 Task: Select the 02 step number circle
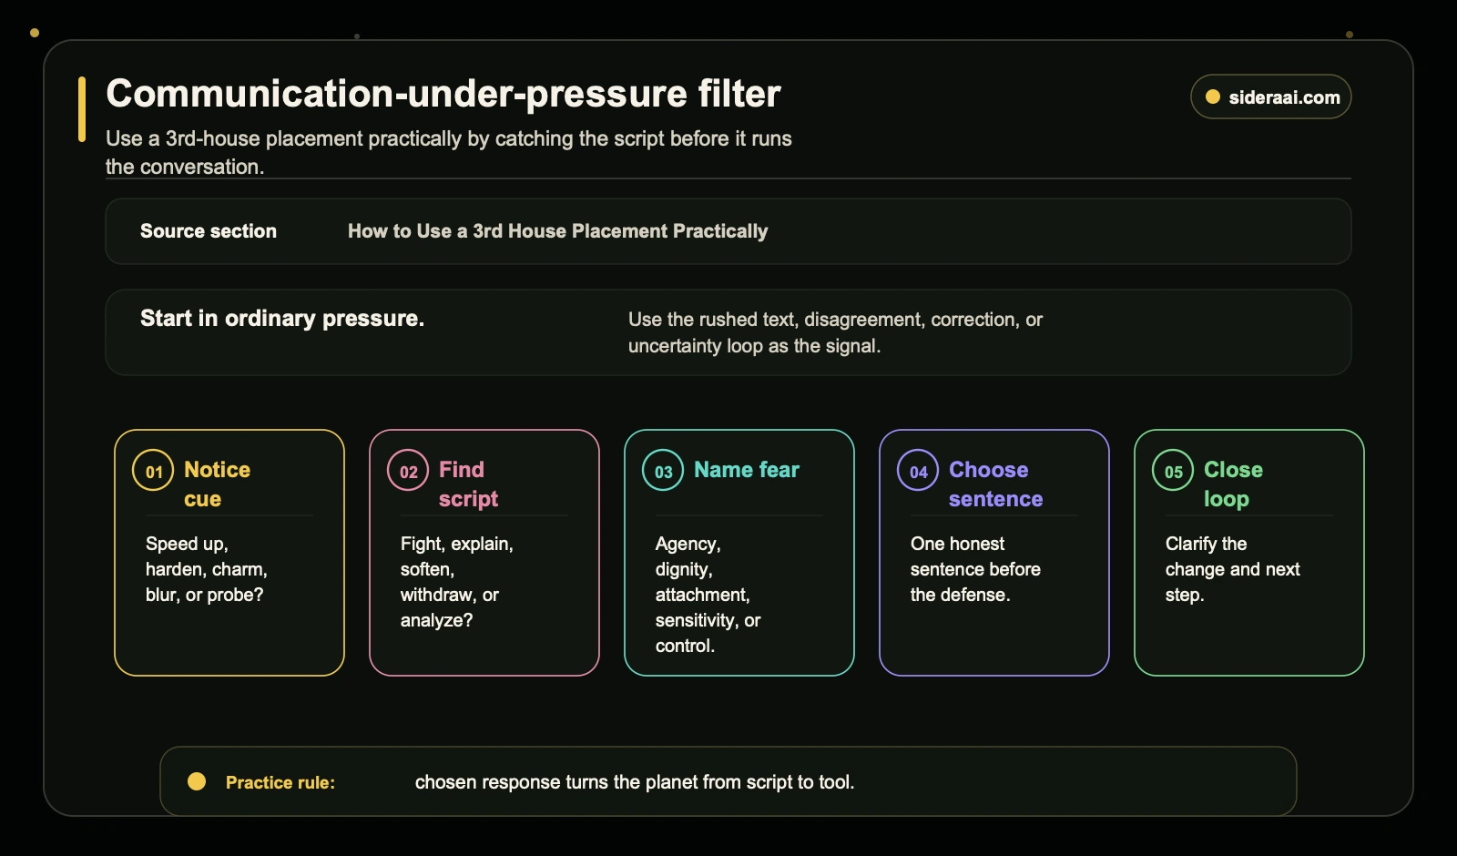click(x=408, y=471)
